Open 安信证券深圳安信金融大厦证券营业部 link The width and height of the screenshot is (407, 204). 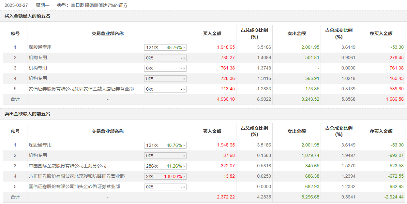tap(81, 89)
